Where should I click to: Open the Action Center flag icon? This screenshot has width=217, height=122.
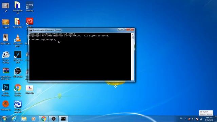(x=197, y=119)
